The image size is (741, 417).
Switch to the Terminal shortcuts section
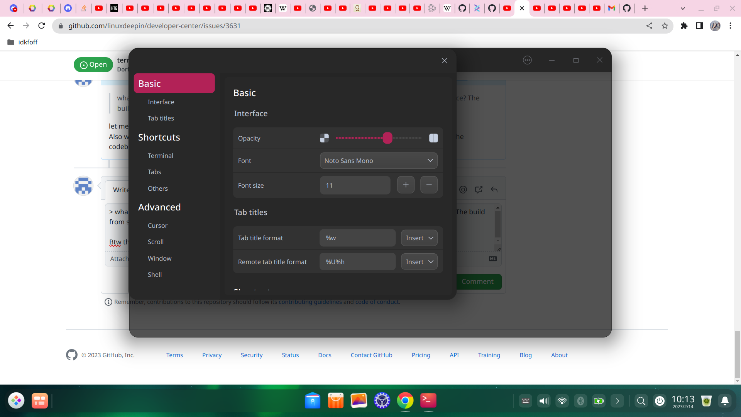click(x=160, y=156)
